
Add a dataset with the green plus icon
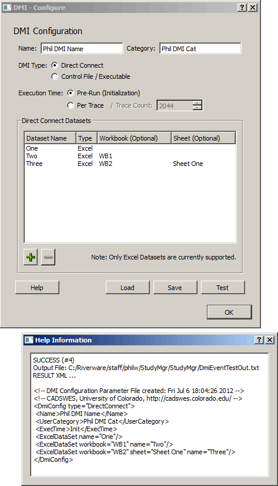coord(31,257)
